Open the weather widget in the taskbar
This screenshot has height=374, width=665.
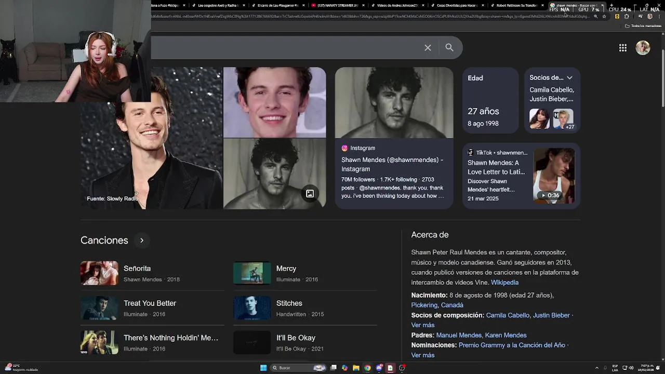[21, 367]
